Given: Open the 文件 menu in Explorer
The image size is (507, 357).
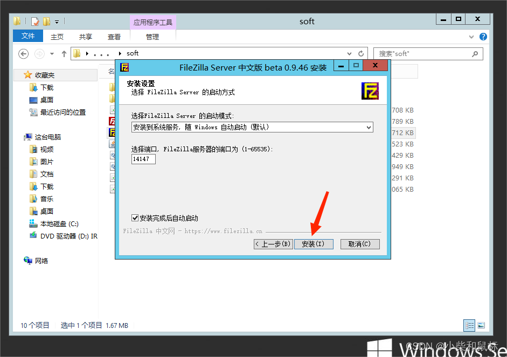Looking at the screenshot, I should click(x=28, y=36).
